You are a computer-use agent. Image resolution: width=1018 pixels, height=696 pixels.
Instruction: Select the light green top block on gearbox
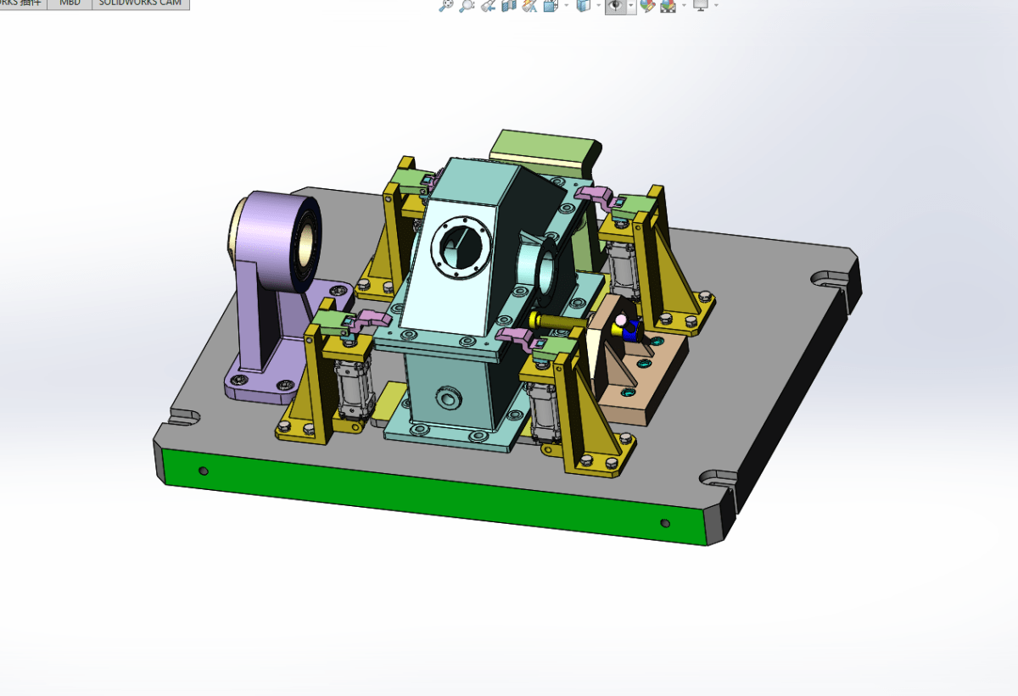tap(543, 151)
